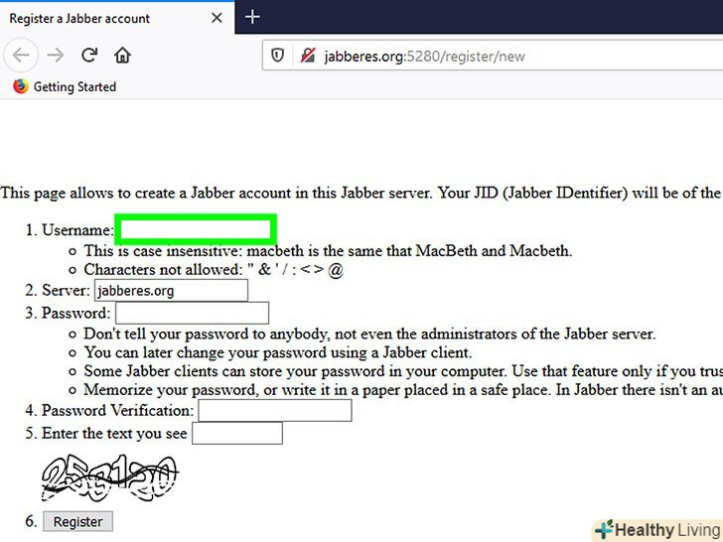This screenshot has height=542, width=723.
Task: Focus the Password input field
Action: pos(192,313)
